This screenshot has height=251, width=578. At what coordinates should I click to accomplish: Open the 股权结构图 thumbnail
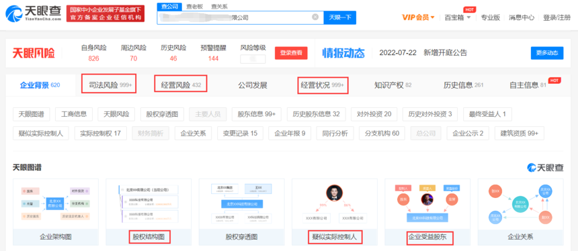pyautogui.click(x=149, y=212)
